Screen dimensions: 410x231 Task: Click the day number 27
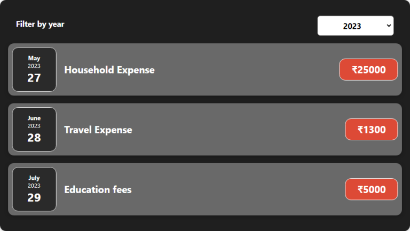pos(34,78)
